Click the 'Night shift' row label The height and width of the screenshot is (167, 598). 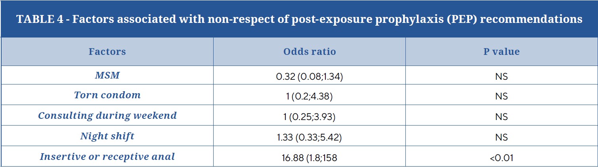click(107, 137)
